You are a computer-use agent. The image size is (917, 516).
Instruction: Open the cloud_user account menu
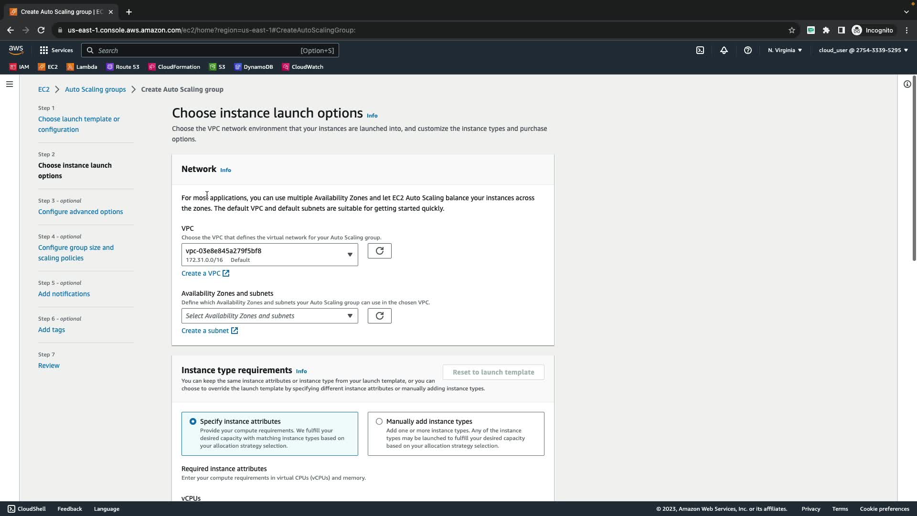point(863,50)
